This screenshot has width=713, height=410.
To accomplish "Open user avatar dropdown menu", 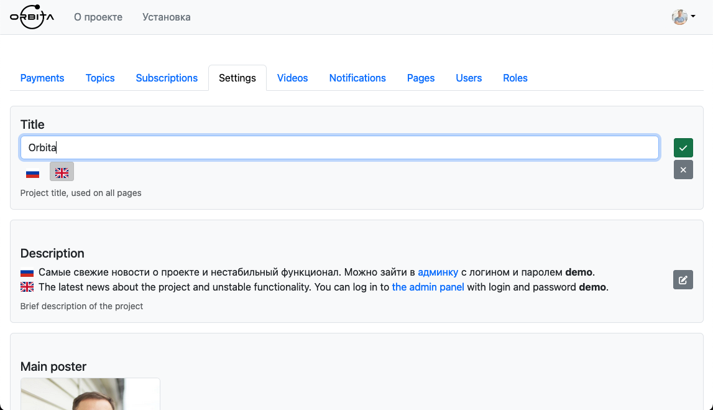I will point(683,17).
